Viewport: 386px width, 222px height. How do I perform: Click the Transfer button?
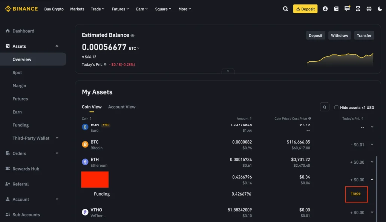(364, 35)
